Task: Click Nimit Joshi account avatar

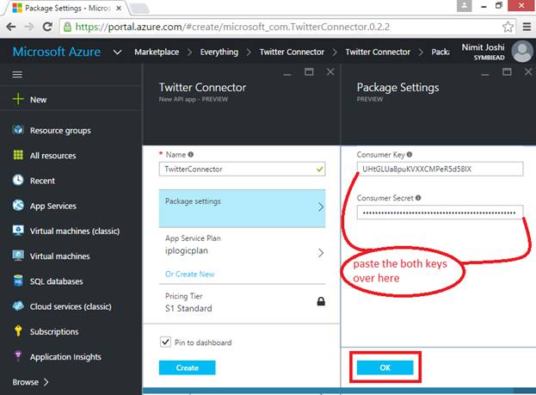Action: (522, 52)
